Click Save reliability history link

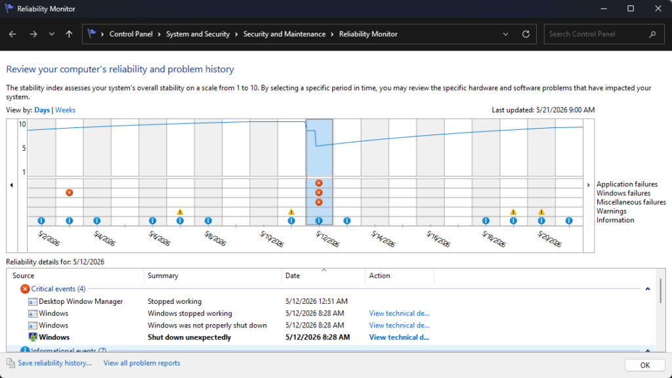point(54,363)
